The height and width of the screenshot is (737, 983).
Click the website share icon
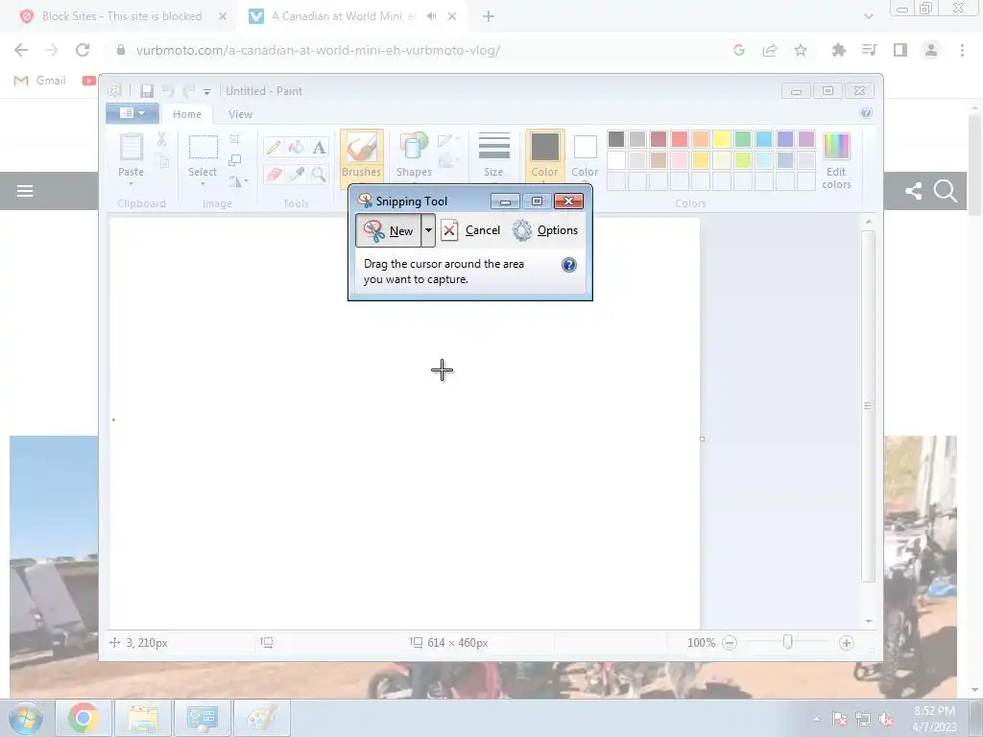[x=914, y=191]
